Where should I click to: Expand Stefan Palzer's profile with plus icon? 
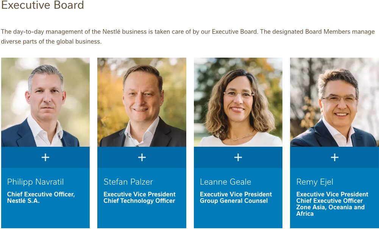click(142, 157)
